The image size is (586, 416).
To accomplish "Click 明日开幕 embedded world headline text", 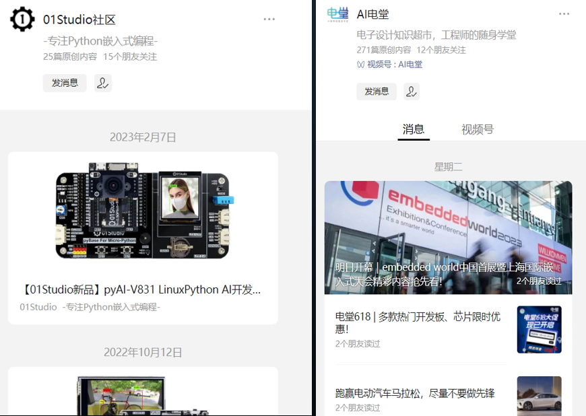I will point(444,274).
